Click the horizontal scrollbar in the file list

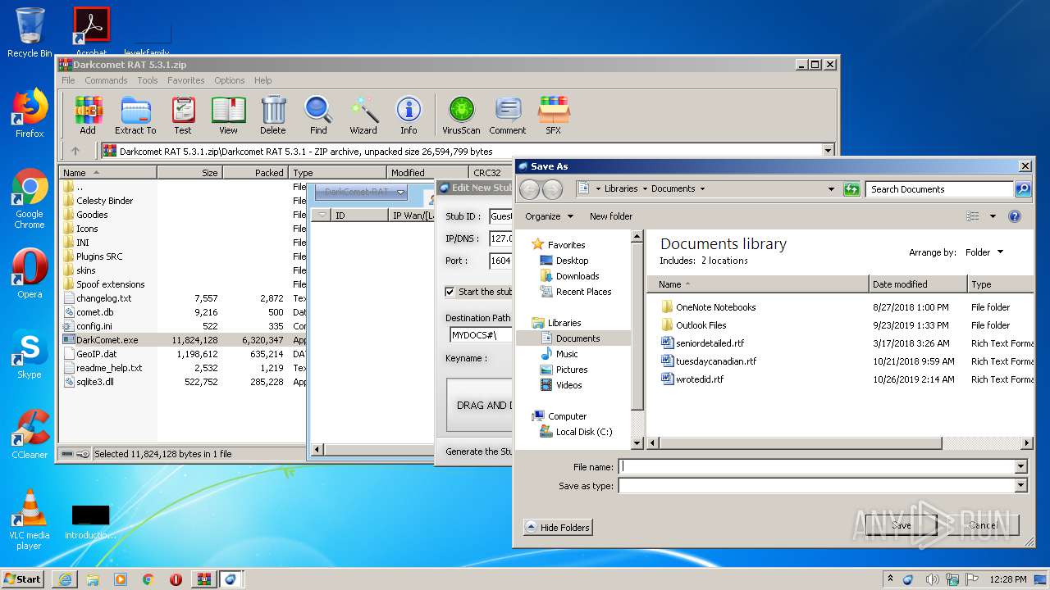799,443
